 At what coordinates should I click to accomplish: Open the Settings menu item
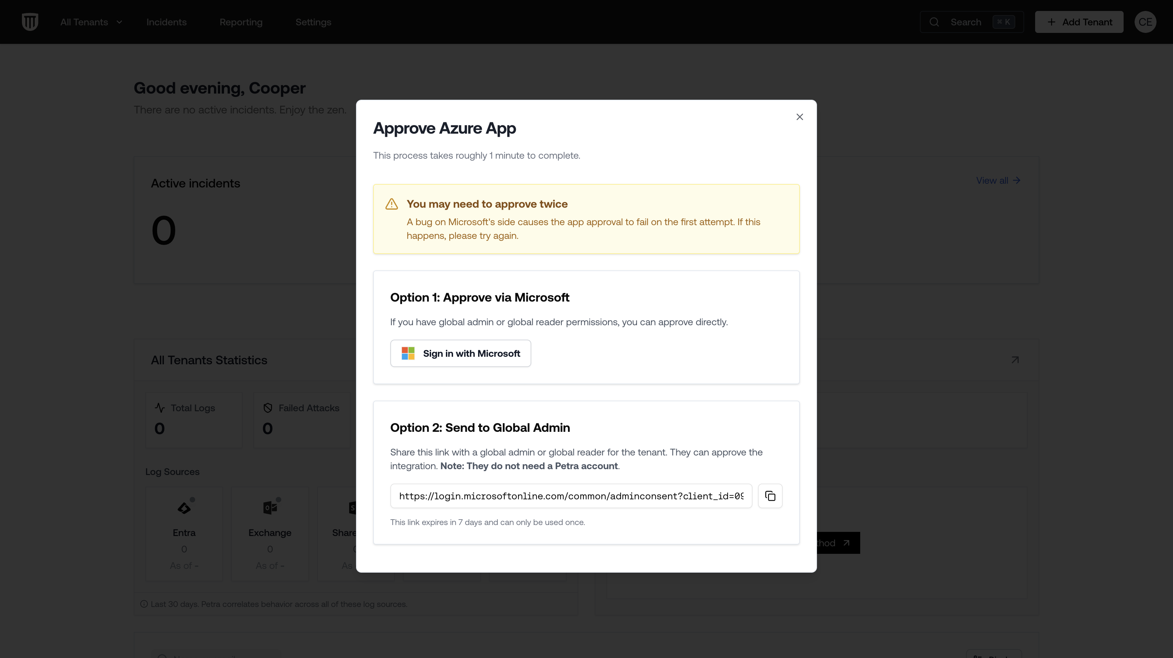313,22
